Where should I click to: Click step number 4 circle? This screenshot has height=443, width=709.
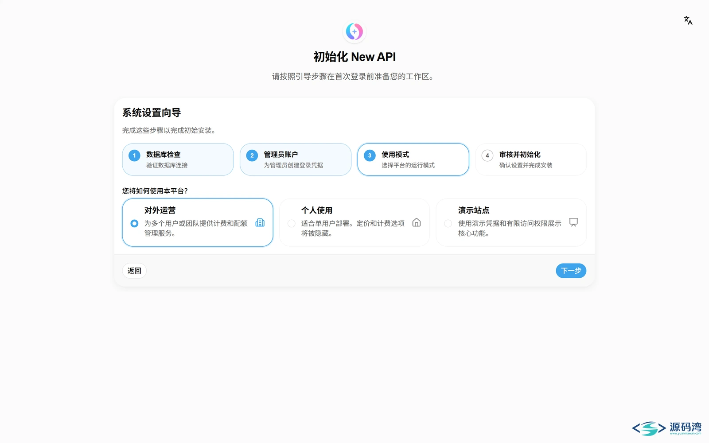coord(487,155)
